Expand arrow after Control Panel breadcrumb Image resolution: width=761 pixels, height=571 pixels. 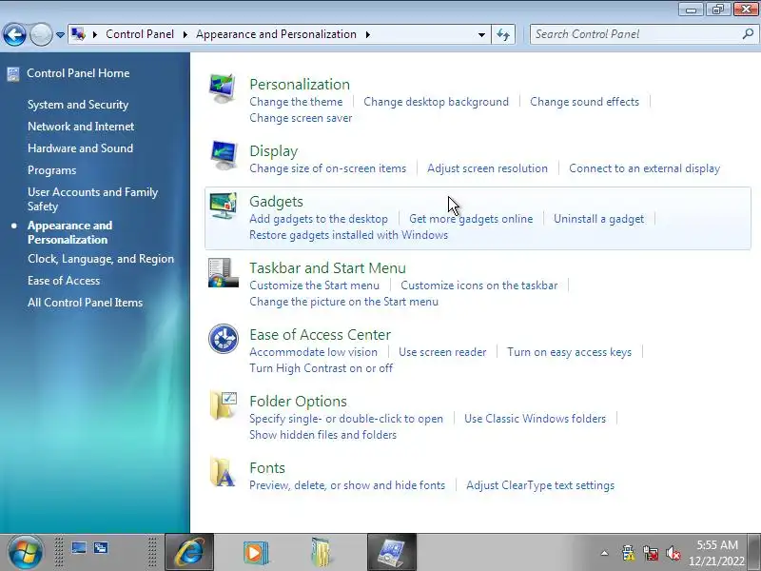point(185,34)
